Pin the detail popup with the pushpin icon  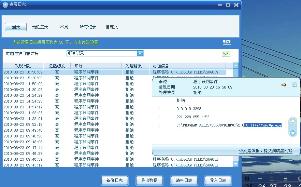[x=284, y=85]
